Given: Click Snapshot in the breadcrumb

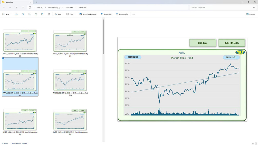Looking at the screenshot, I should [82, 7].
